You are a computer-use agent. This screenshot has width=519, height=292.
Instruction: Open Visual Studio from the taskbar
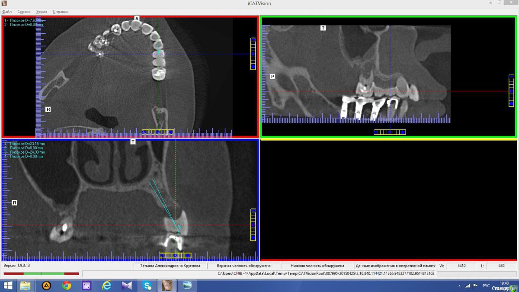tap(127, 286)
